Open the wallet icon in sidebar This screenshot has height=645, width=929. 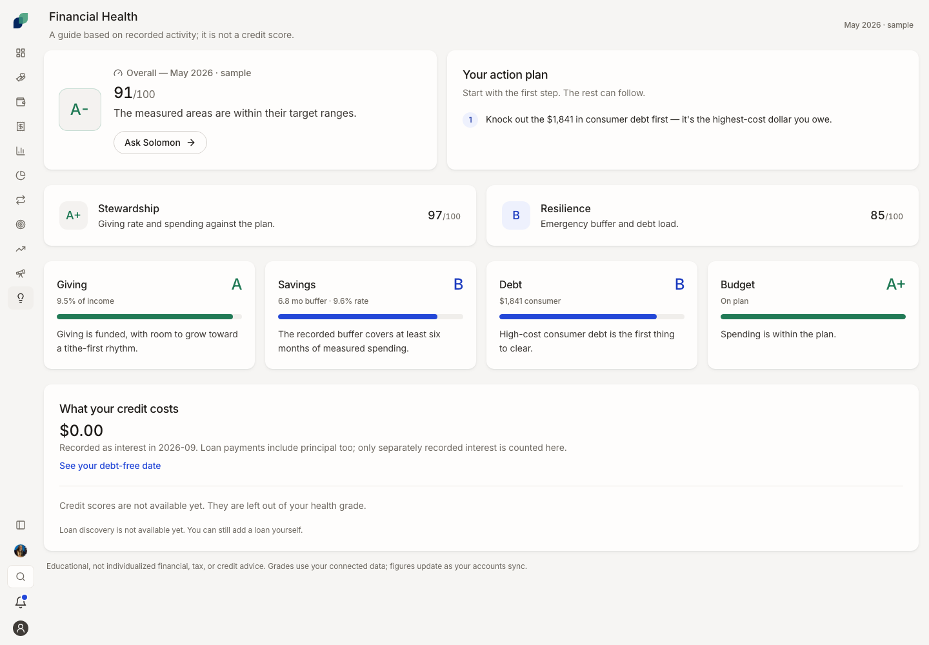click(21, 102)
